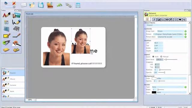Image resolution: width=192 pixels, height=108 pixels.
Task: Open the canvas zoom percentage dropdown
Action: point(35,100)
